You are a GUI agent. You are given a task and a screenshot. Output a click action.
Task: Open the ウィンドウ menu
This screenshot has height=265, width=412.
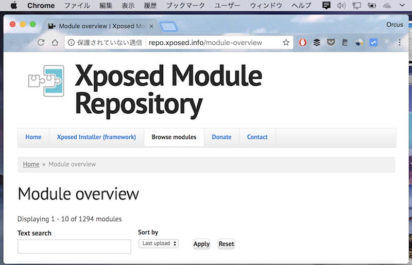click(x=266, y=5)
